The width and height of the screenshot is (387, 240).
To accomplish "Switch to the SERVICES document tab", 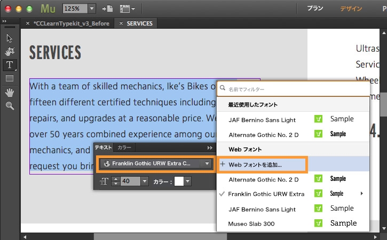I will (x=139, y=23).
